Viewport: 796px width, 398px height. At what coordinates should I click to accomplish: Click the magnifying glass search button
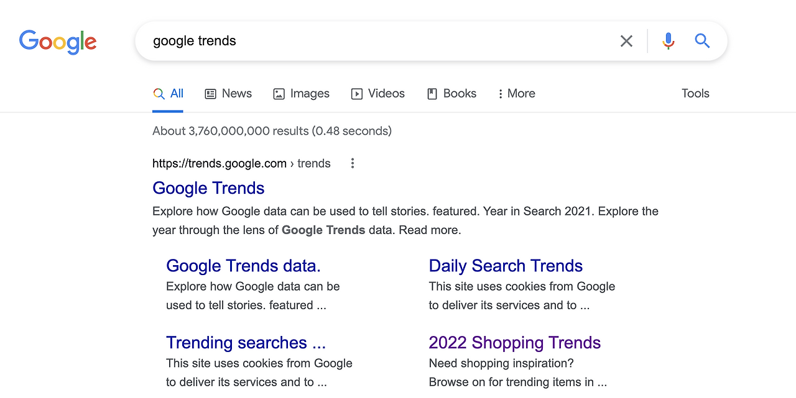pyautogui.click(x=702, y=41)
